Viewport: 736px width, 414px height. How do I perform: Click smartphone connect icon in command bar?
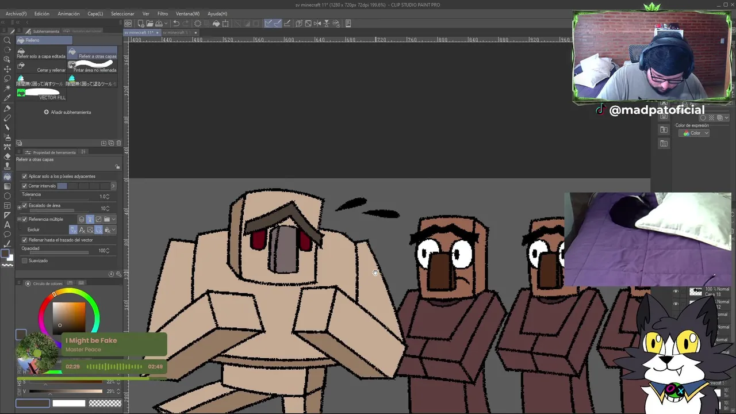[x=348, y=24]
